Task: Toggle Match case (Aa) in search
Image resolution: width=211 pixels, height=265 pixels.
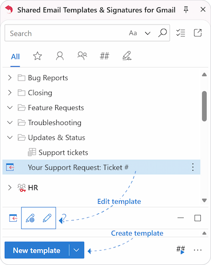Action: [x=133, y=33]
